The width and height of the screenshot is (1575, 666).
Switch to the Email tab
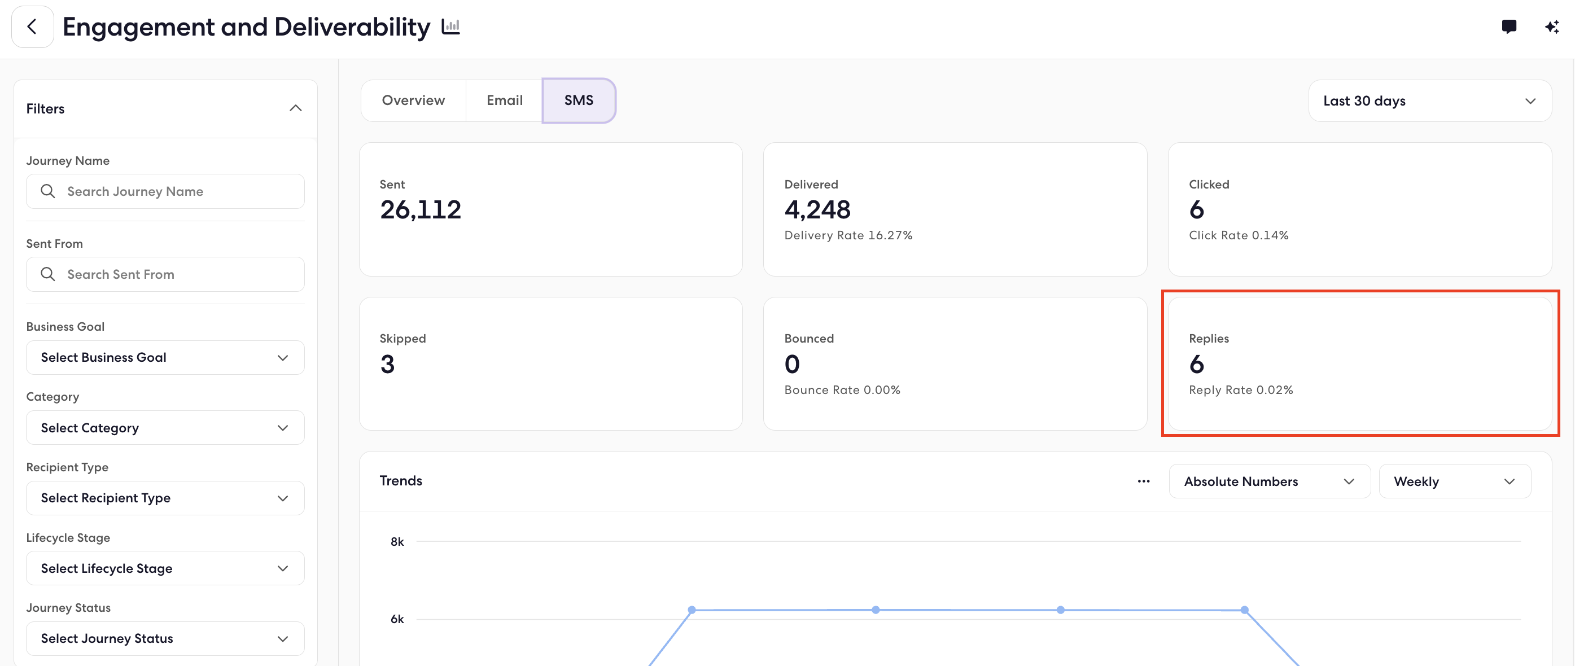pyautogui.click(x=505, y=100)
